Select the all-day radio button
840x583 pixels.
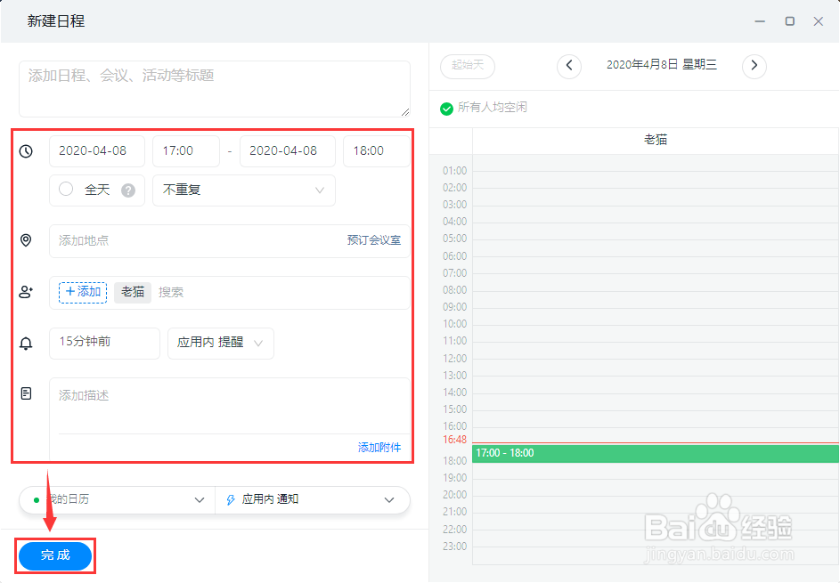(66, 189)
